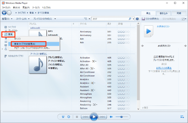
Task: Click the お気に入りの再生 link
Action: (164, 68)
